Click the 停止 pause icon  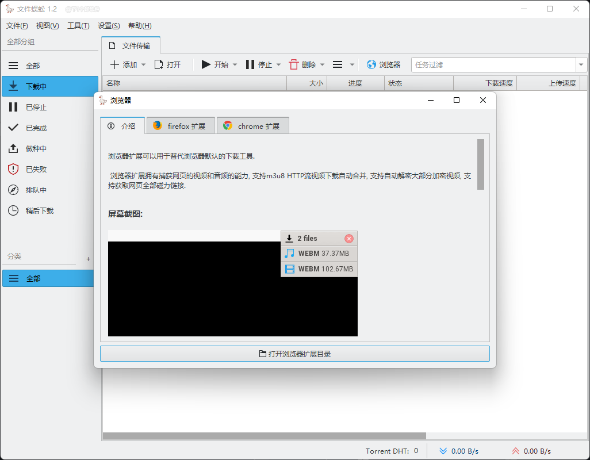[250, 65]
